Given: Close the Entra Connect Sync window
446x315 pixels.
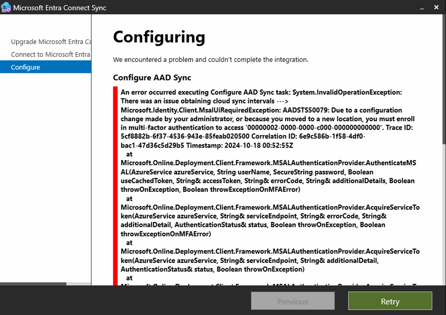Looking at the screenshot, I should [x=436, y=7].
